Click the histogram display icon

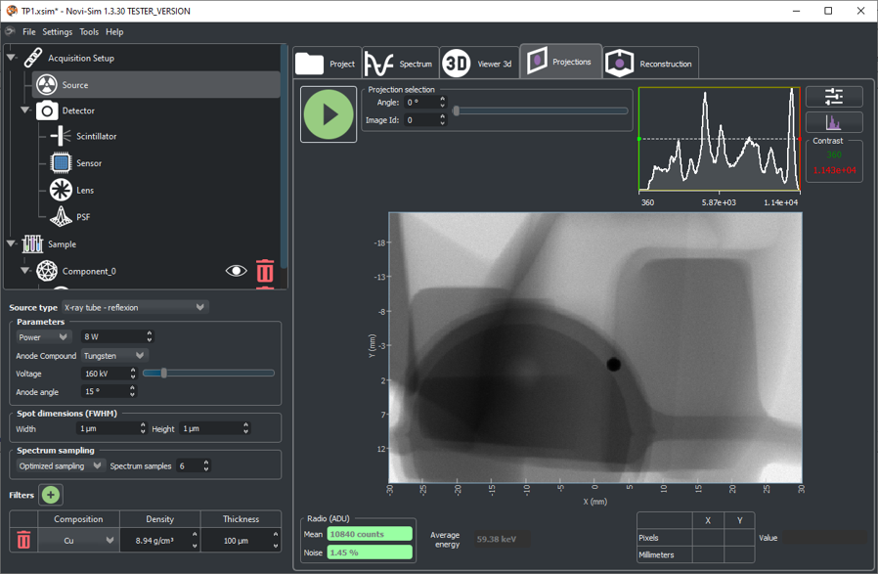[833, 122]
